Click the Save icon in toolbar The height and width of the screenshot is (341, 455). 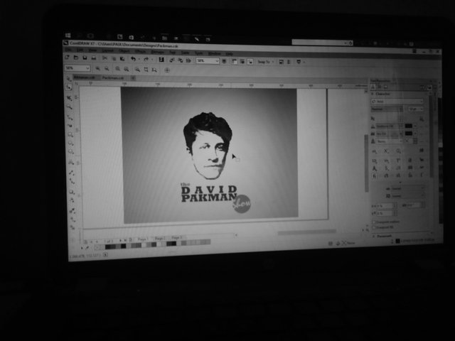[85, 58]
